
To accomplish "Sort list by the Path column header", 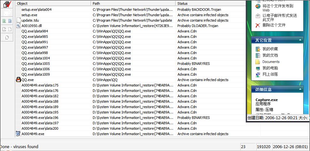I will pos(133,3).
